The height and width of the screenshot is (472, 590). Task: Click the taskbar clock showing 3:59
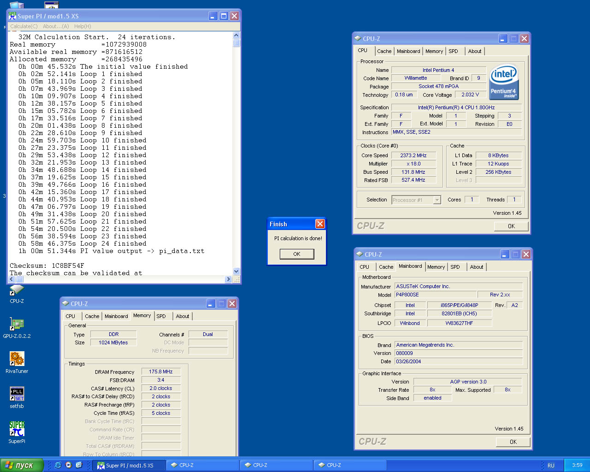(x=577, y=465)
